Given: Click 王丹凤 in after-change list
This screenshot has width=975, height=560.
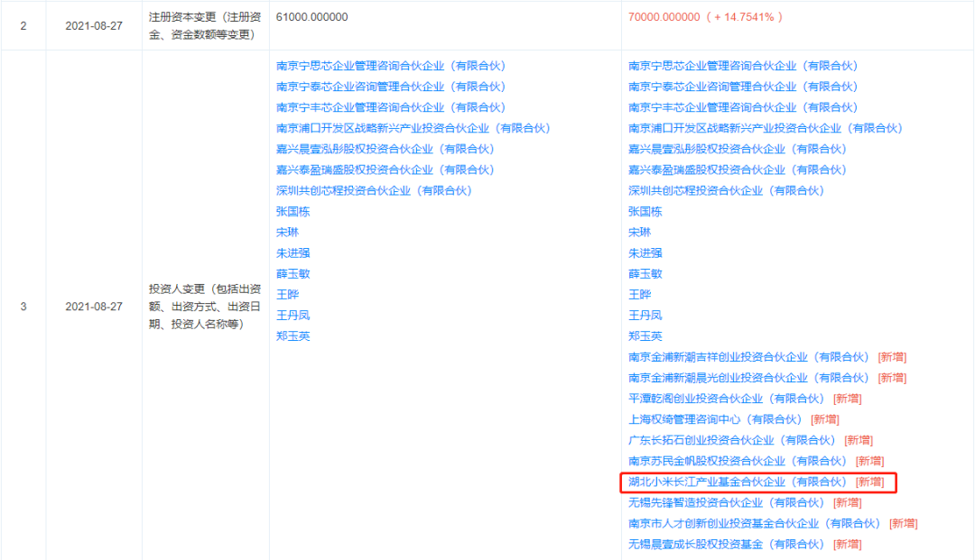Looking at the screenshot, I should point(645,316).
